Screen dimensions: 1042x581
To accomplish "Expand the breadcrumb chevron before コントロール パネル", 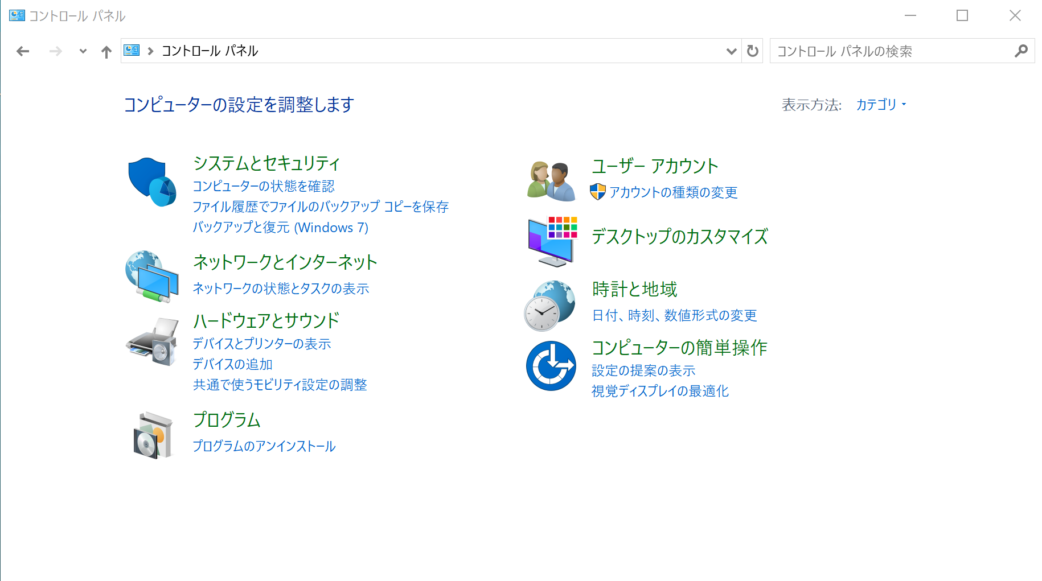I will [151, 51].
